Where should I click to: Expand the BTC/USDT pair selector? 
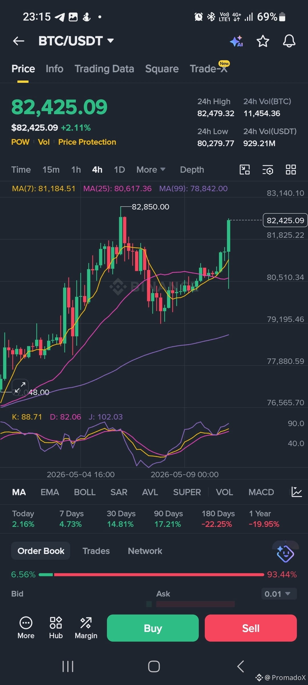tap(76, 41)
